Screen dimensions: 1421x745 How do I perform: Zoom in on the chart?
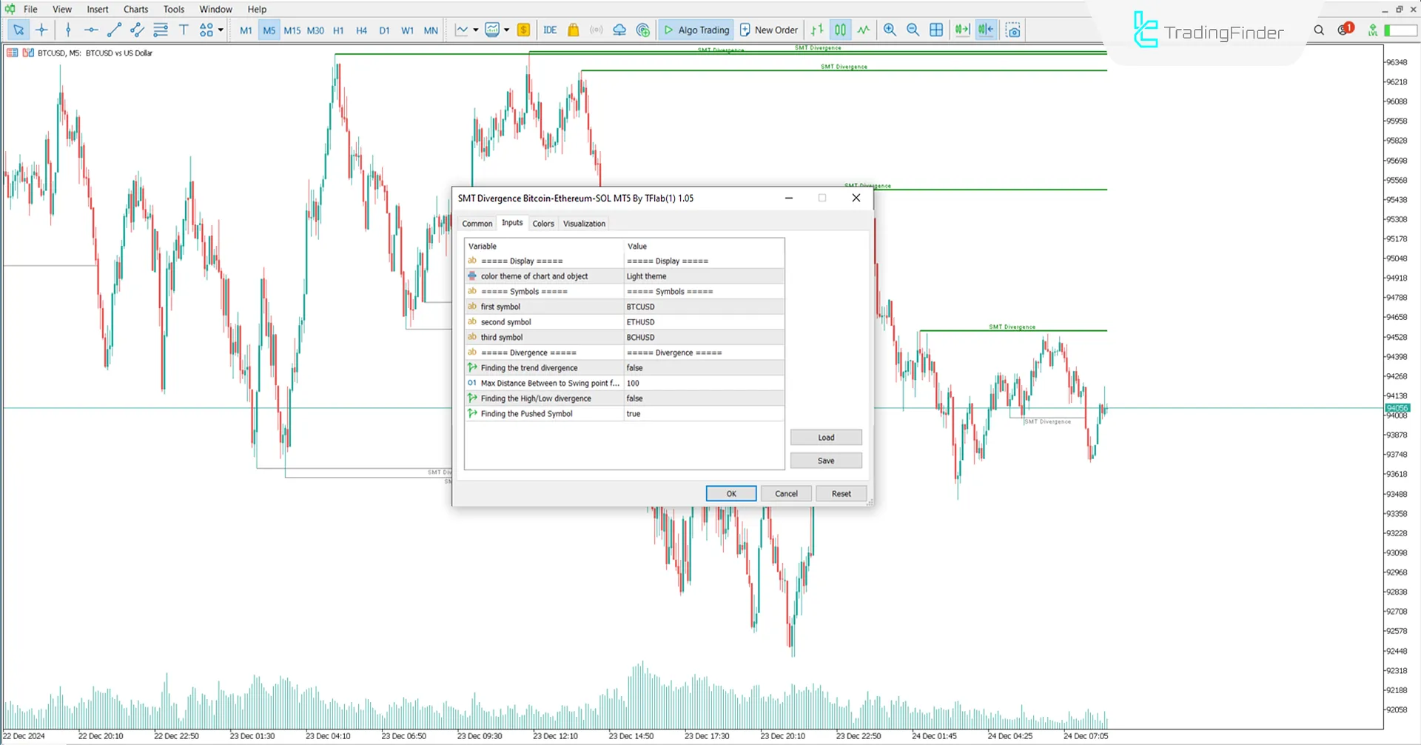pyautogui.click(x=890, y=30)
